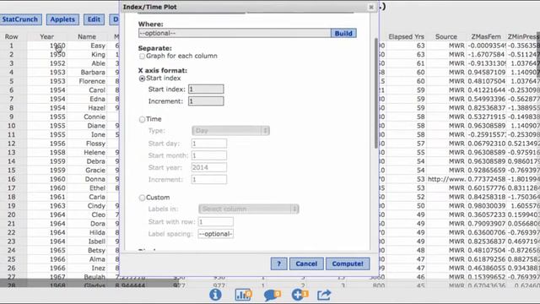Click the year cell 1963
Image resolution: width=540 pixels, height=304 pixels.
(57, 206)
